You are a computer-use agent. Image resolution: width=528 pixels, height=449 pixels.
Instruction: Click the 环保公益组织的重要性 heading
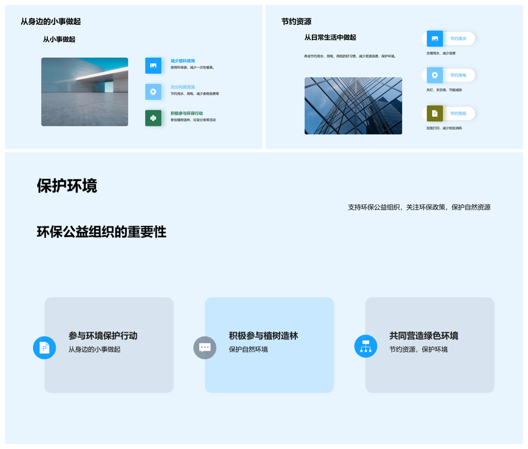pyautogui.click(x=101, y=232)
